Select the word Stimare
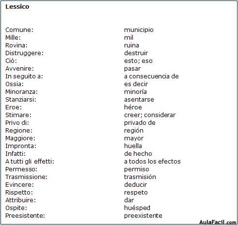Viewport: 238px width, 225px height. [18, 115]
